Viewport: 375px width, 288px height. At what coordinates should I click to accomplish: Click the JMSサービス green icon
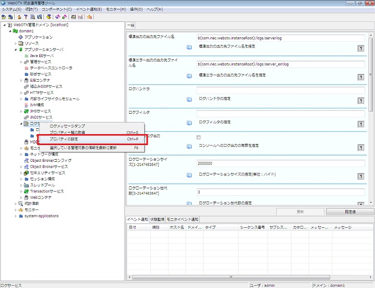[27, 111]
